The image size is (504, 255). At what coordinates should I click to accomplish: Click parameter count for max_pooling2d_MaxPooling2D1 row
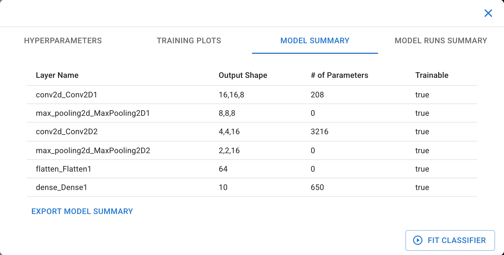(x=313, y=113)
